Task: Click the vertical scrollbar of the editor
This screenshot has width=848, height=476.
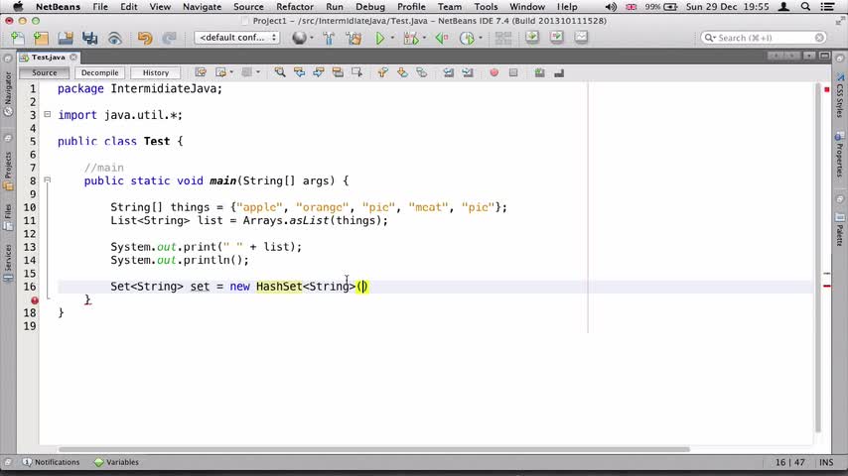Action: click(x=818, y=258)
